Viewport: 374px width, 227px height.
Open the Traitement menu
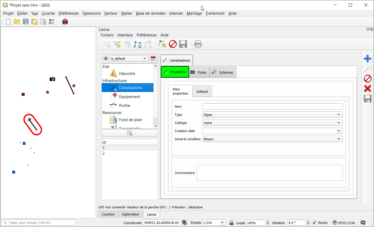click(215, 13)
